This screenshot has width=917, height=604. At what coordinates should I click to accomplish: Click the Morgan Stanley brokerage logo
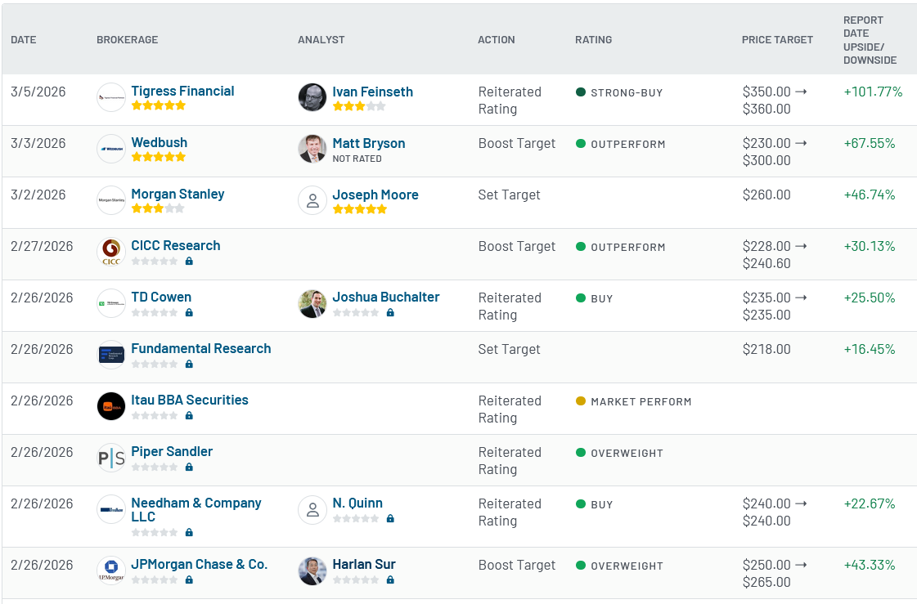coord(111,199)
